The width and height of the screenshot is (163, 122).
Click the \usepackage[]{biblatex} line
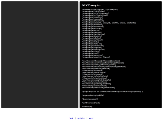pos(94,11)
